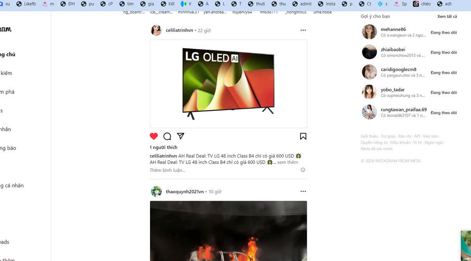Viewport: 471px width, 261px height.
Task: View likes via 1 người thích
Action: (164, 147)
